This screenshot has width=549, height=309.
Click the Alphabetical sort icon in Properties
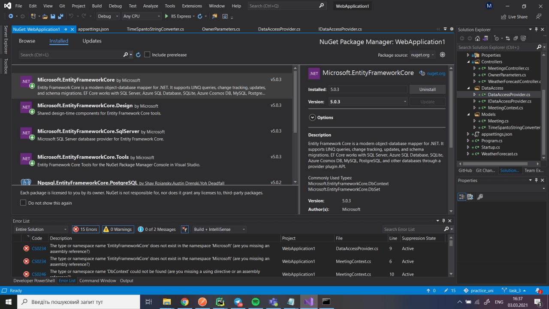pyautogui.click(x=470, y=197)
